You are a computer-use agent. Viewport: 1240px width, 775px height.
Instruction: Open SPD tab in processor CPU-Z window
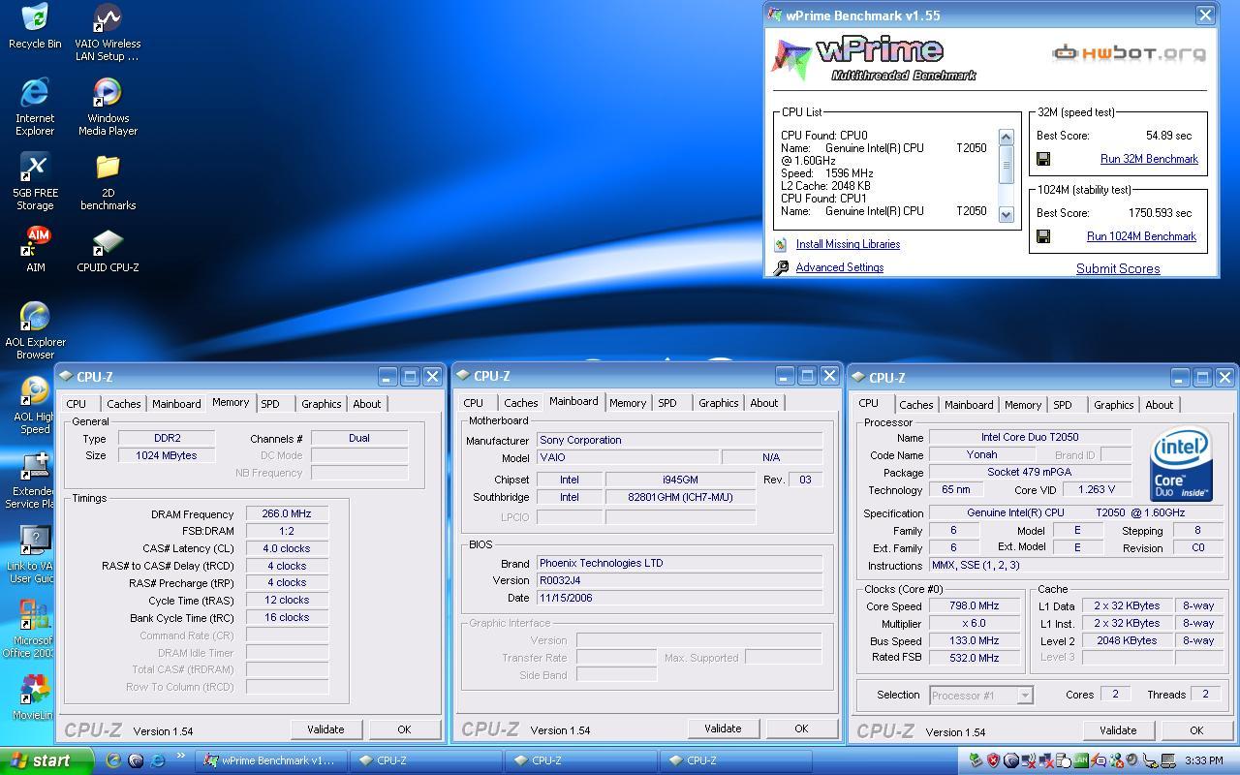point(1063,405)
